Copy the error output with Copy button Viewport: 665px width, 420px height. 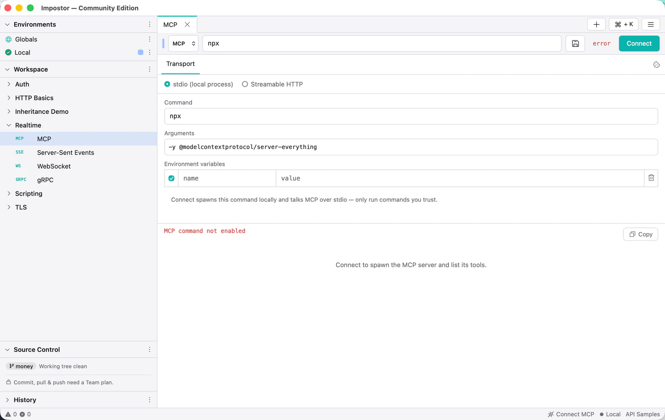[x=640, y=234]
